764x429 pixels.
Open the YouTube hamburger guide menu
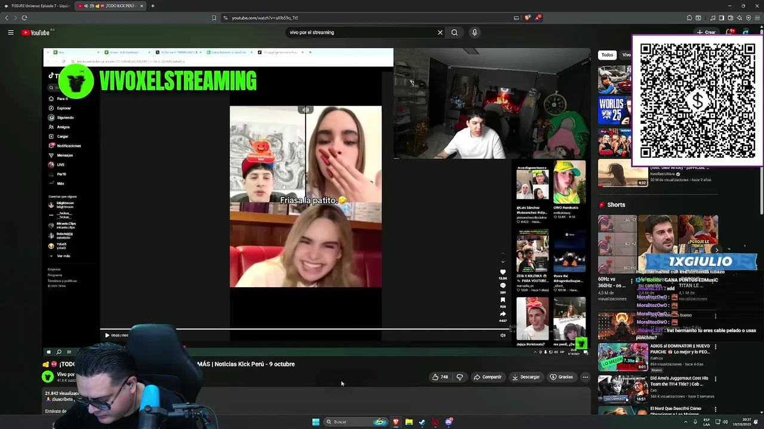click(11, 33)
